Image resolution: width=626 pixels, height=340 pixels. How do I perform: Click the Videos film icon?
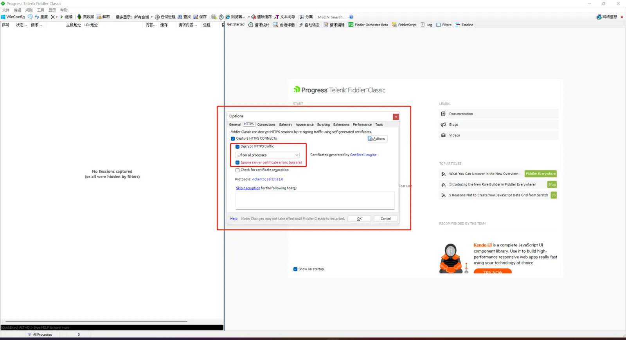[443, 135]
